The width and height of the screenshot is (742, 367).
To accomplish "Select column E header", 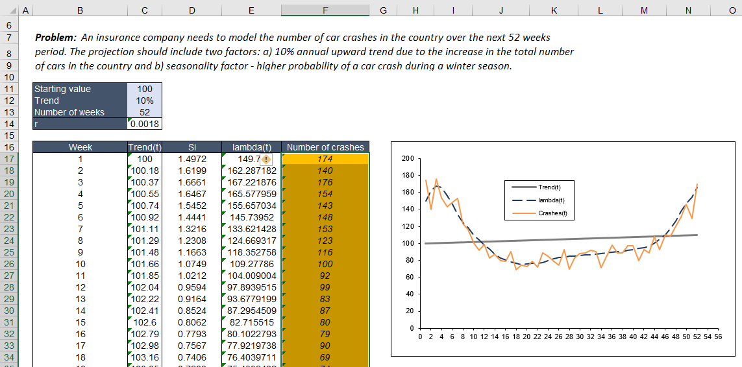I will pos(251,10).
